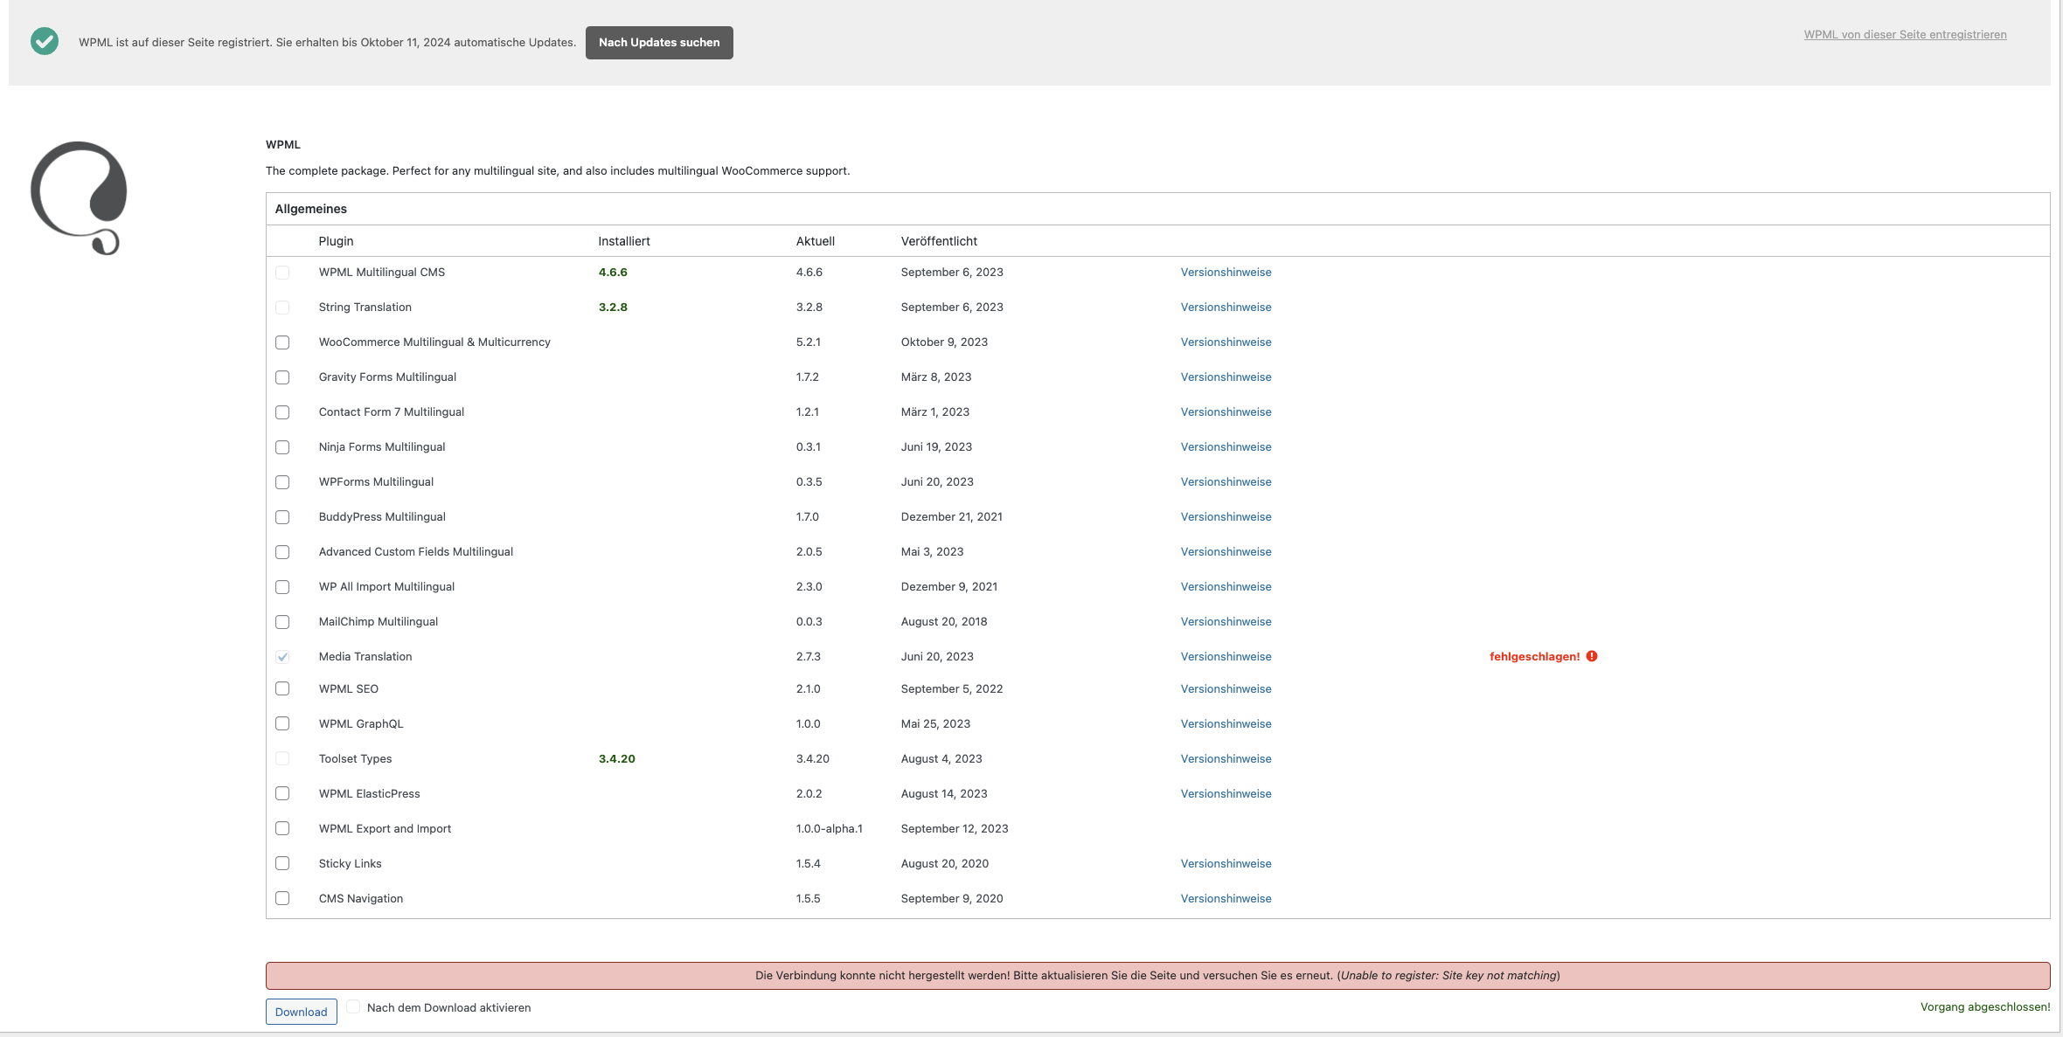Click the 'Oktober 9, 2023' release date
The height and width of the screenshot is (1037, 2063).
(x=944, y=342)
